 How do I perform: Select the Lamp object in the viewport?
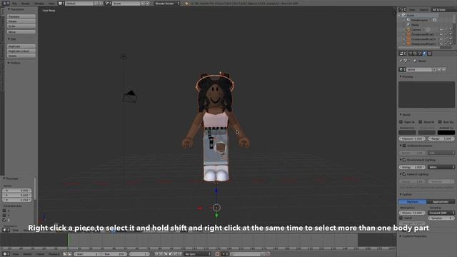pos(124,56)
